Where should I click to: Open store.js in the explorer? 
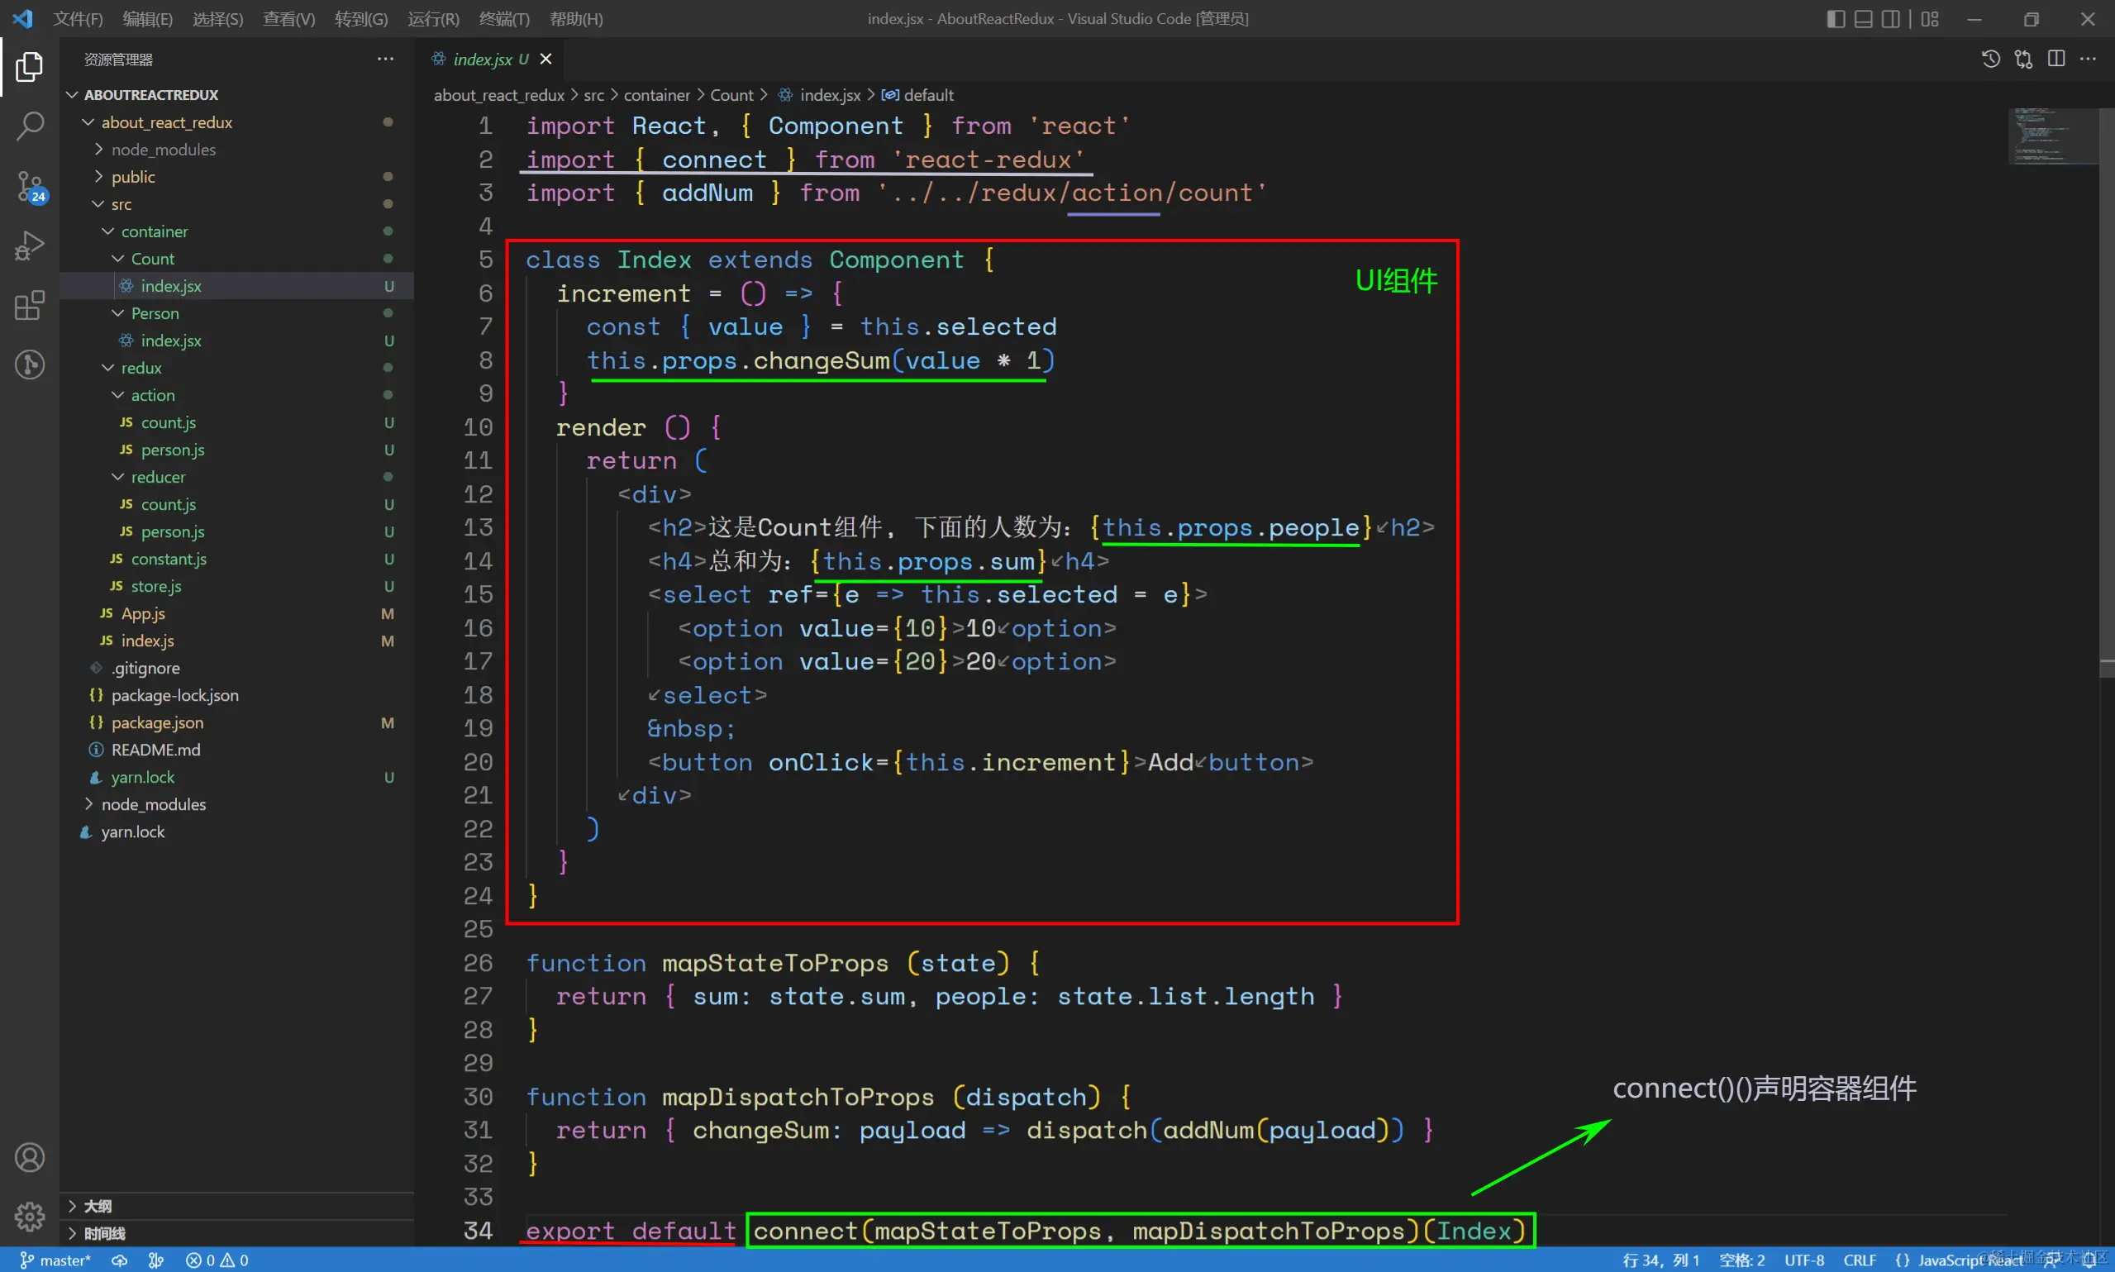click(156, 586)
